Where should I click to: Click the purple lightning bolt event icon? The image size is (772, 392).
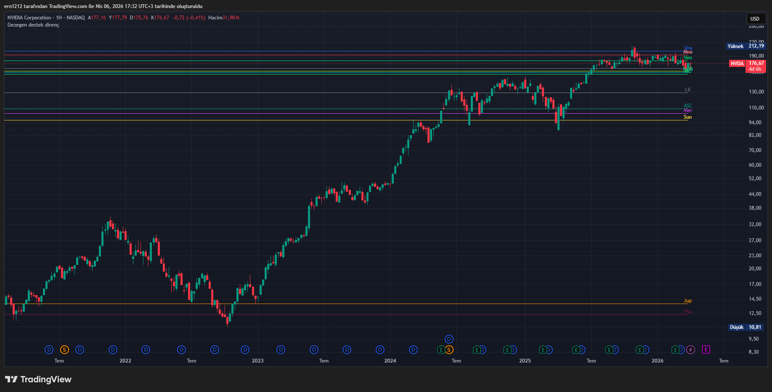[690, 349]
